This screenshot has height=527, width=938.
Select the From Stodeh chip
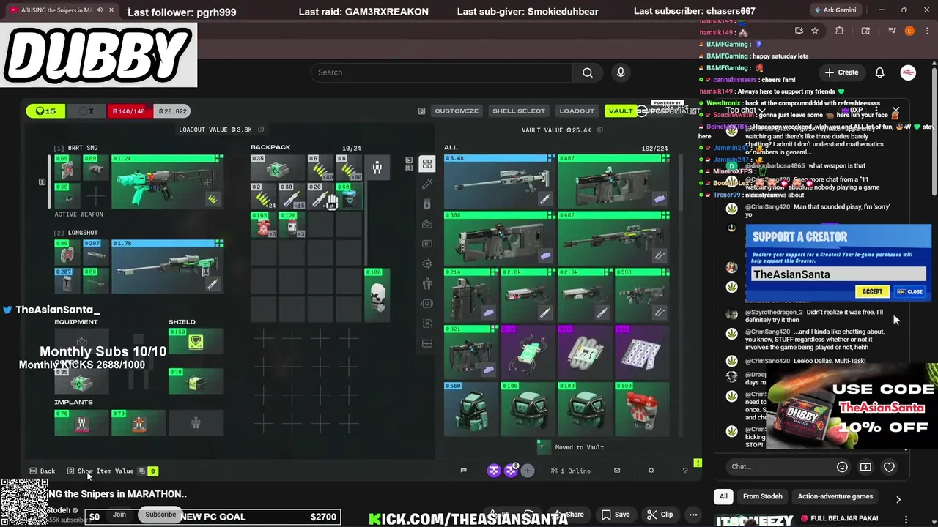[763, 496]
